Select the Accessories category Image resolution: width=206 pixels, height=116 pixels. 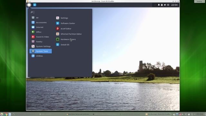click(x=41, y=23)
